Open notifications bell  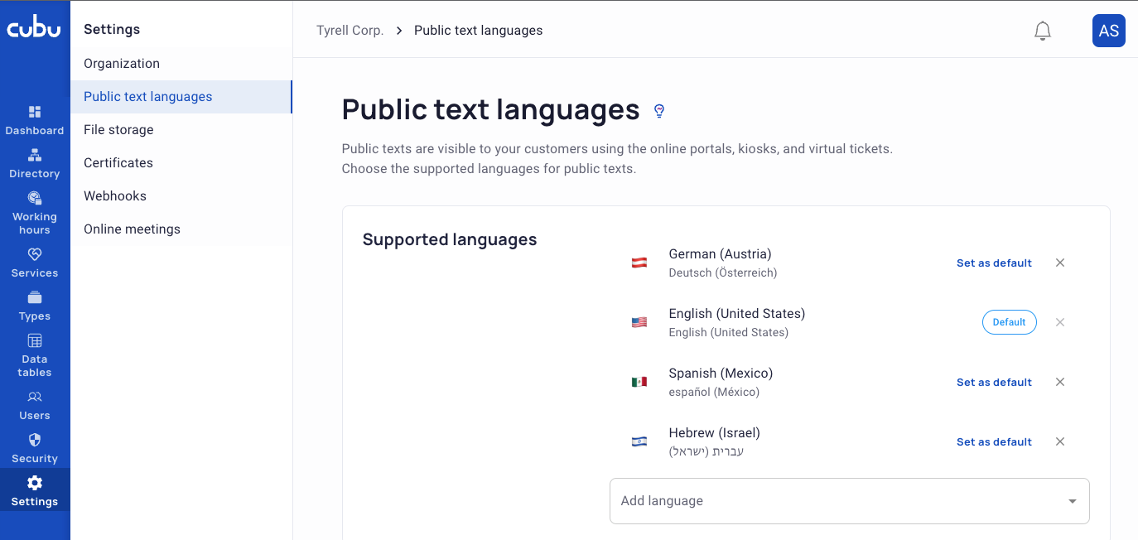click(1043, 31)
